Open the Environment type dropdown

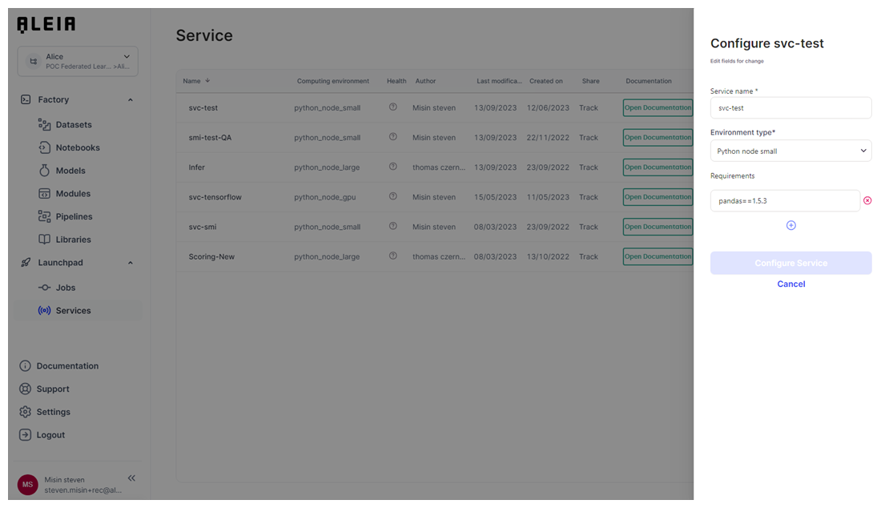(x=790, y=151)
